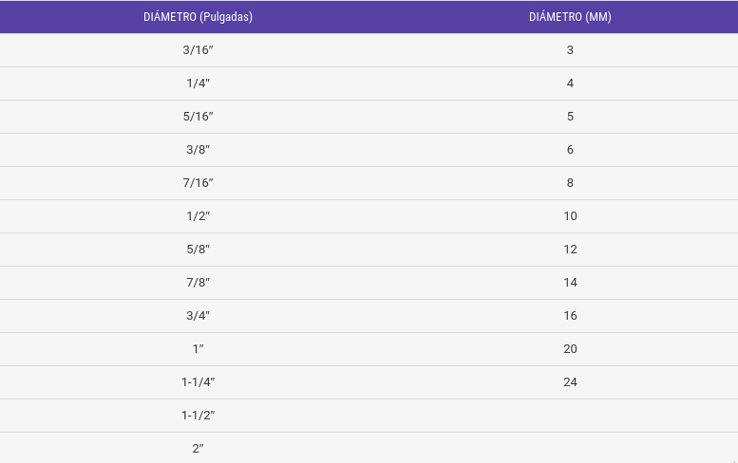
Task: Click the 12 mm table cell
Action: (x=570, y=250)
